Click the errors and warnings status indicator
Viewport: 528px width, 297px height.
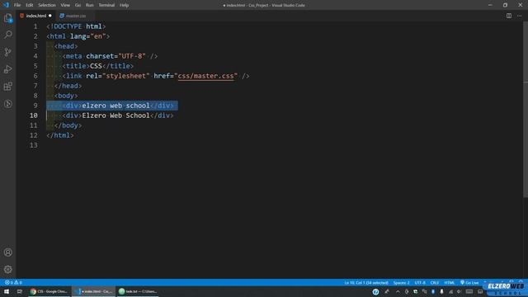click(13, 282)
